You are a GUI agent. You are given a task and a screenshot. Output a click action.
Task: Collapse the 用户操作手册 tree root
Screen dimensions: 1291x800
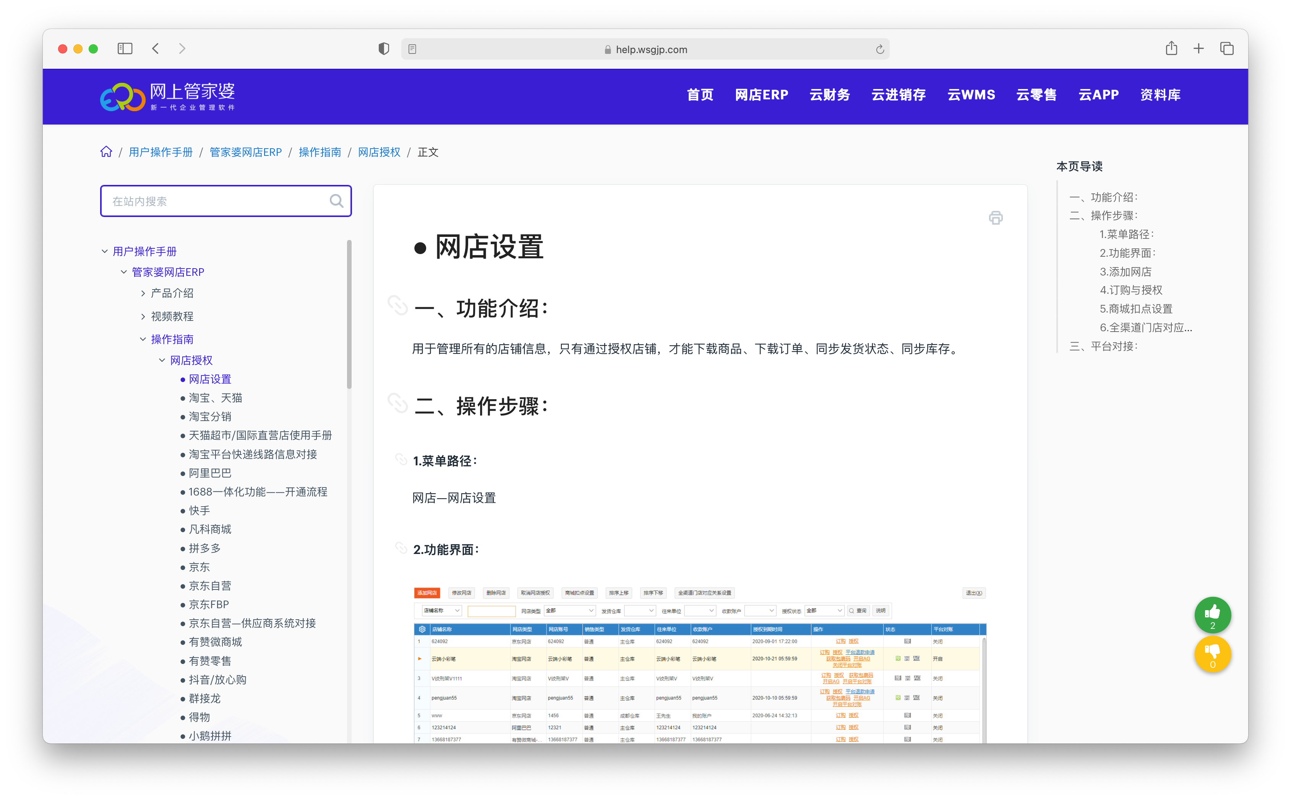tap(105, 251)
